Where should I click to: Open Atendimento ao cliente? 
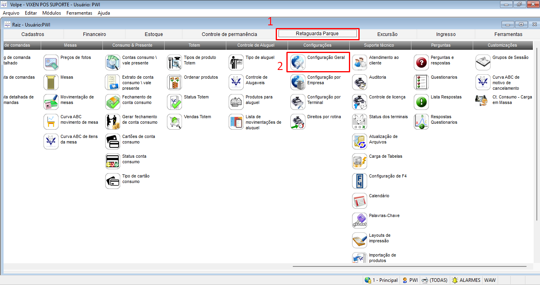pos(359,62)
